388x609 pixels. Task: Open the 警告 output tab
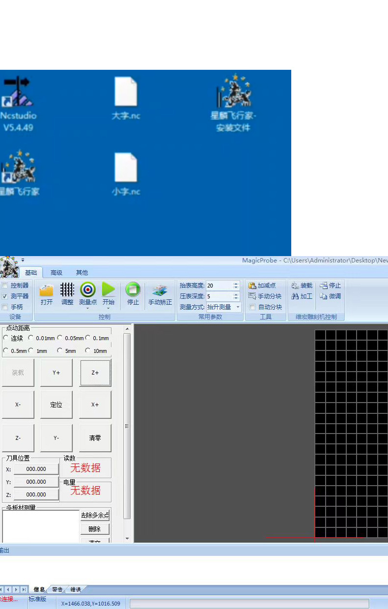tap(57, 589)
